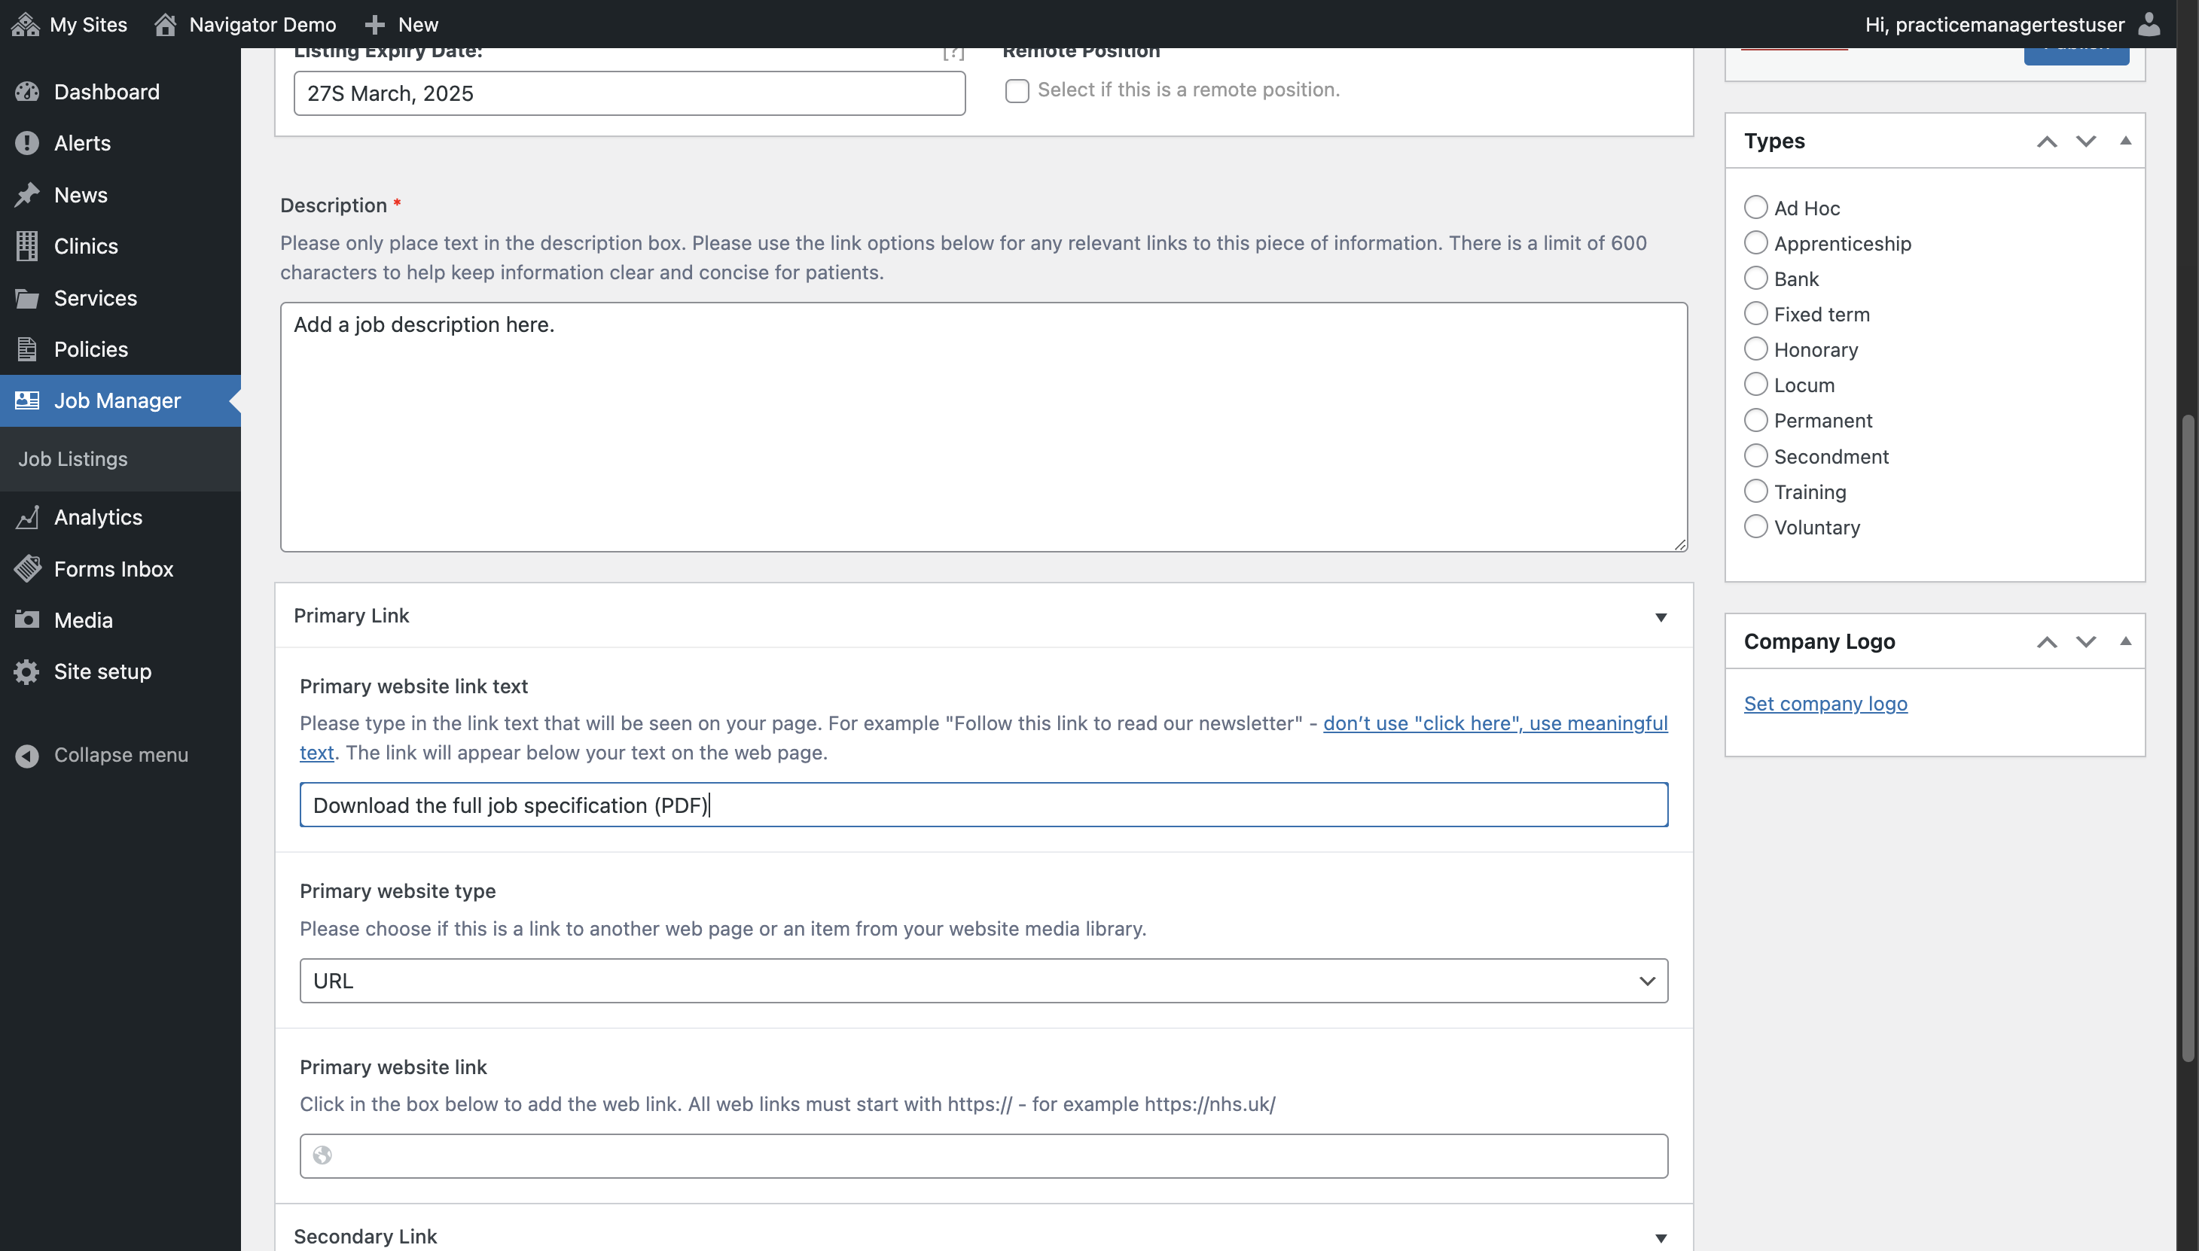Click the page vertical scrollbar
The image size is (2199, 1251).
click(2188, 739)
